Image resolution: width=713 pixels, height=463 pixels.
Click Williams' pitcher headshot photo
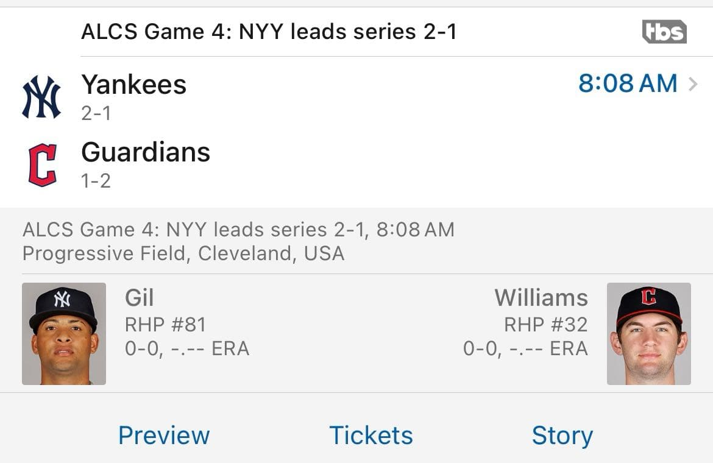pos(648,332)
